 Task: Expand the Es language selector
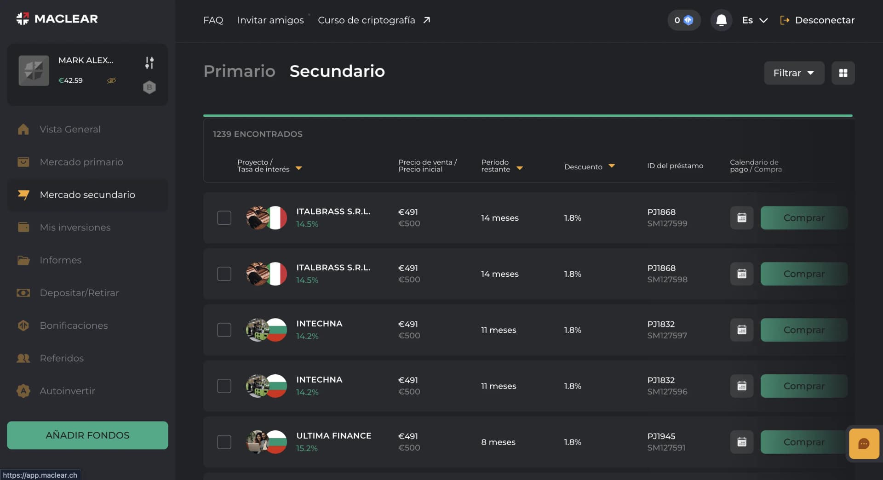coord(755,20)
